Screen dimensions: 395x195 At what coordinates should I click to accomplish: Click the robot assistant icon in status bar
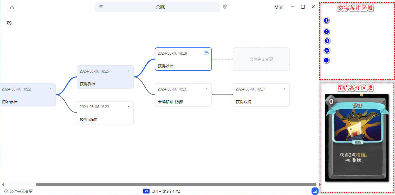pos(315,191)
